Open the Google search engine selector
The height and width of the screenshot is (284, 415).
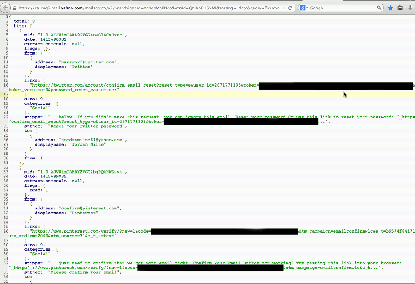pos(304,8)
